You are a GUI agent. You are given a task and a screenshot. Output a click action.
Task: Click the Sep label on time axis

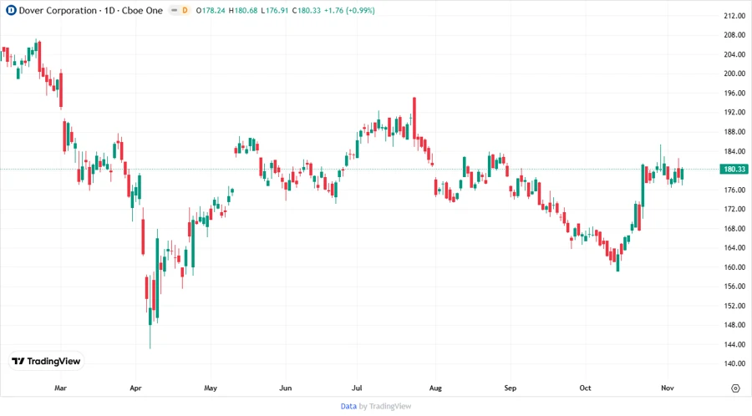tap(511, 388)
